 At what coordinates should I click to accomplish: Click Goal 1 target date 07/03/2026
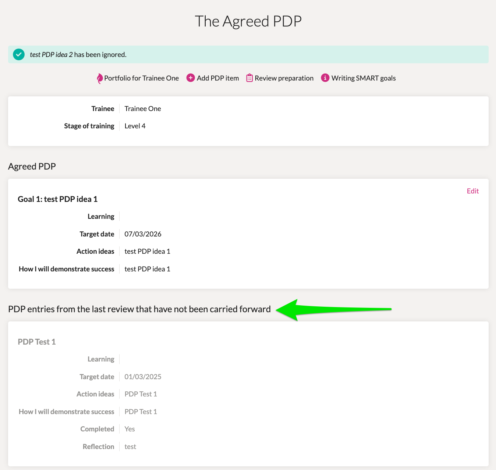(143, 234)
